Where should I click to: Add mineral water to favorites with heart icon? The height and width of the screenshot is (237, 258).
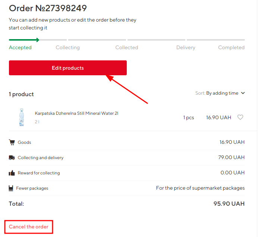[x=240, y=117]
